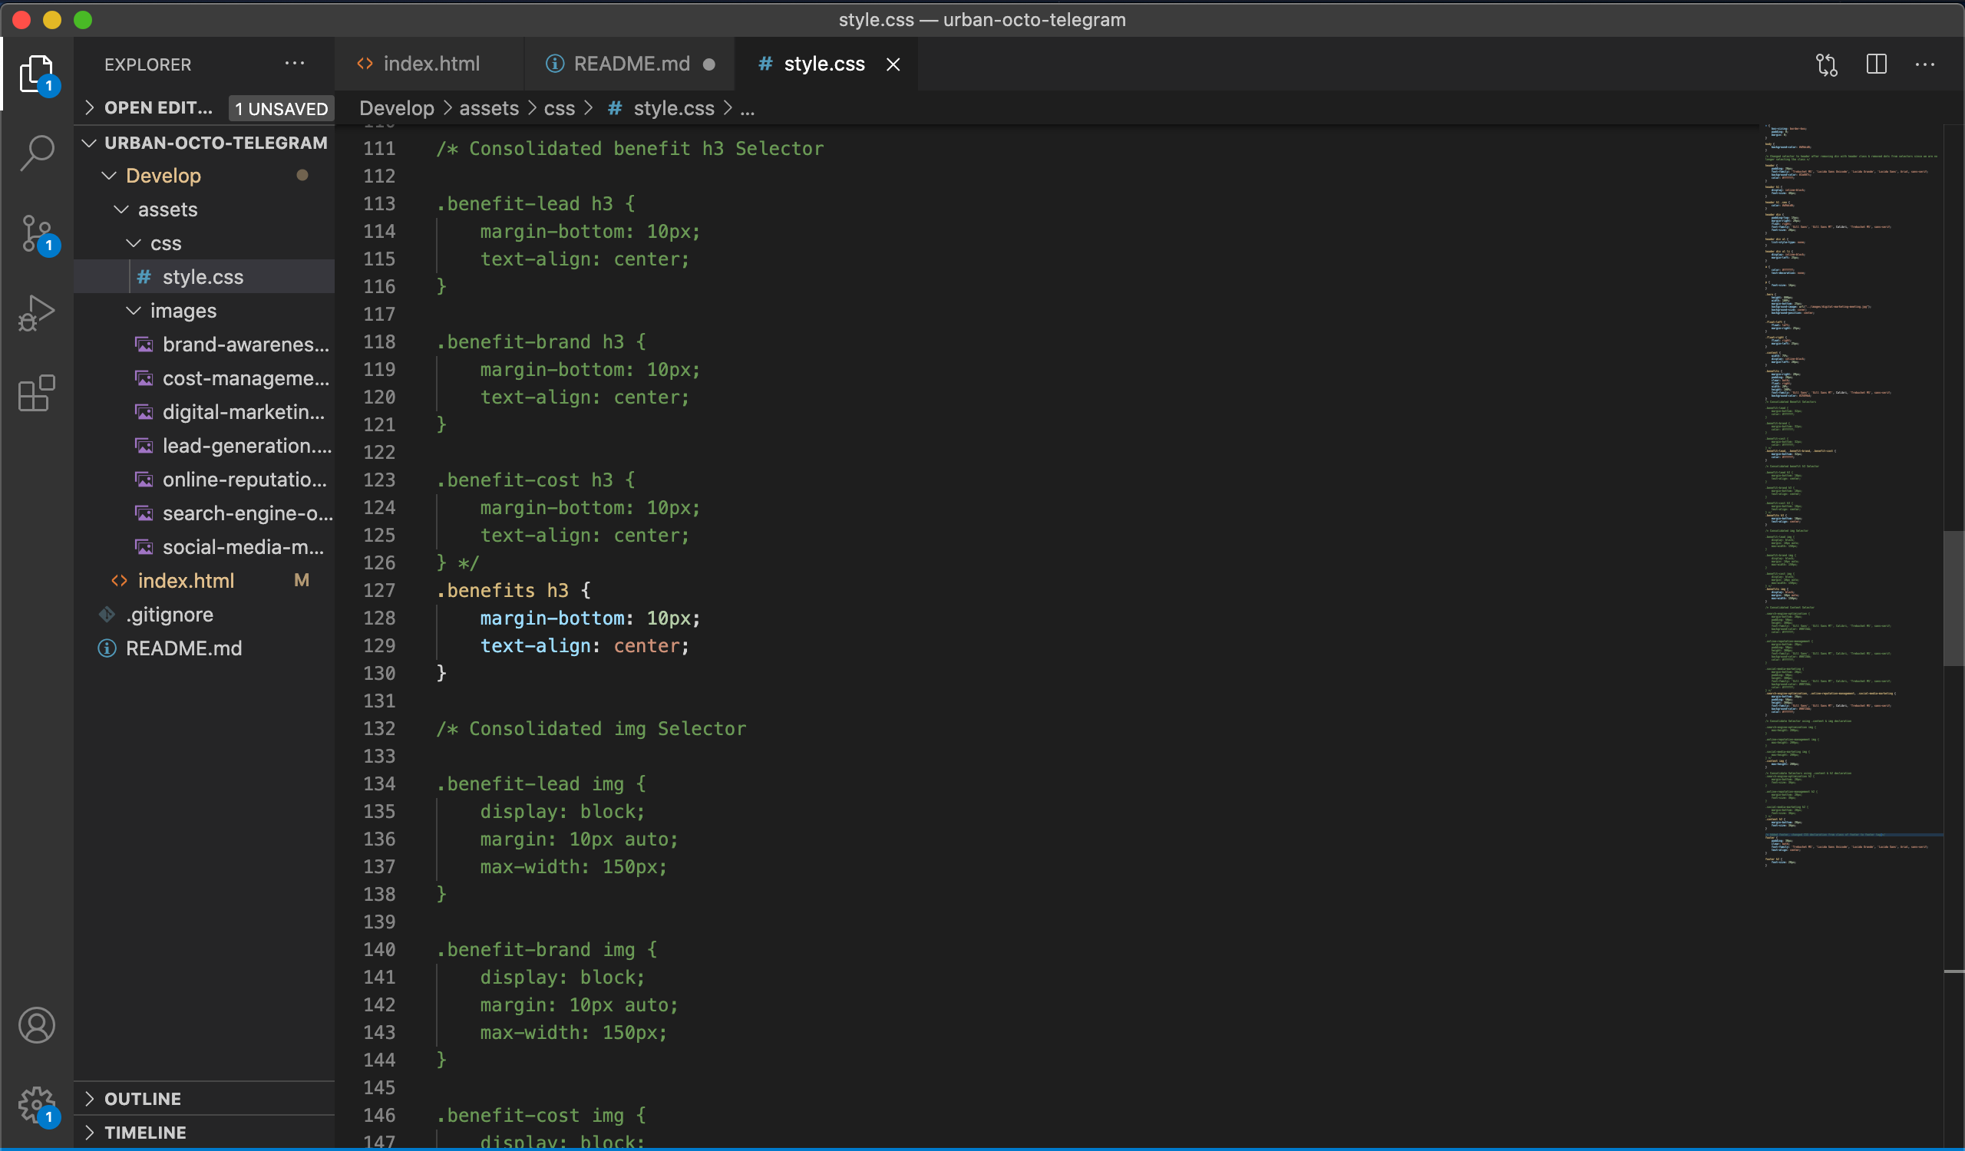Click README.md info icon in tab
Screen dimensions: 1965x1151
pos(554,64)
